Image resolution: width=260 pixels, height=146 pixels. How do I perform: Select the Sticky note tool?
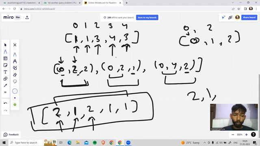5,65
